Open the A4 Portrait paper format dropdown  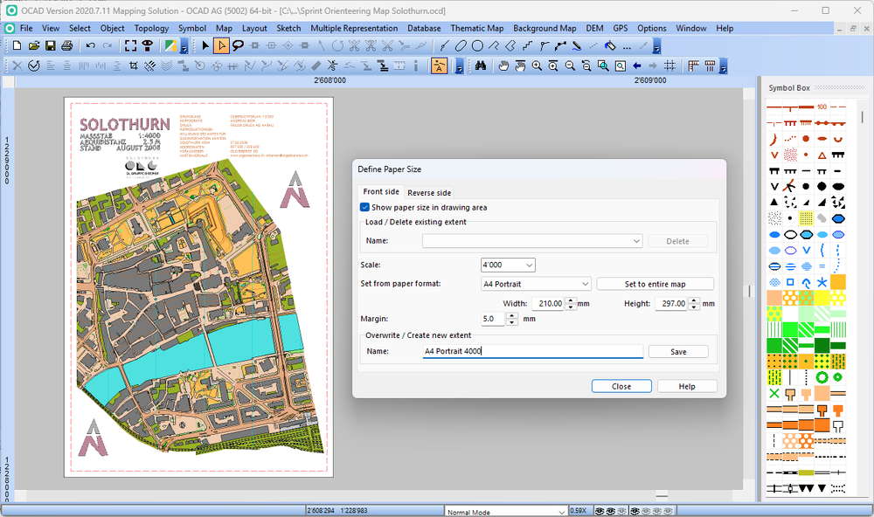585,284
